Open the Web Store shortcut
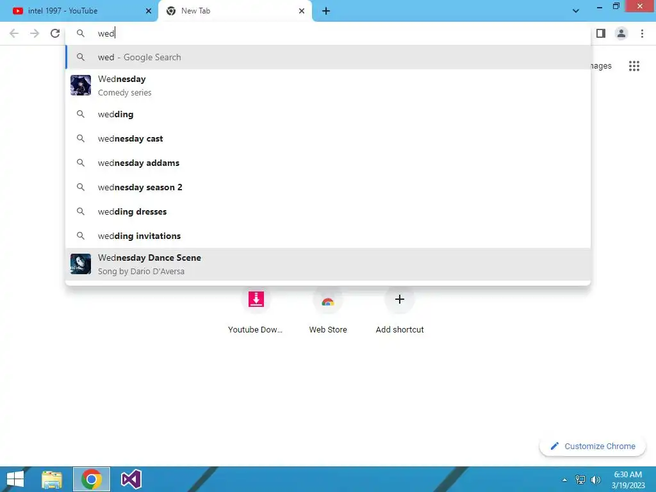Screen dimensions: 656x492 pos(328,309)
